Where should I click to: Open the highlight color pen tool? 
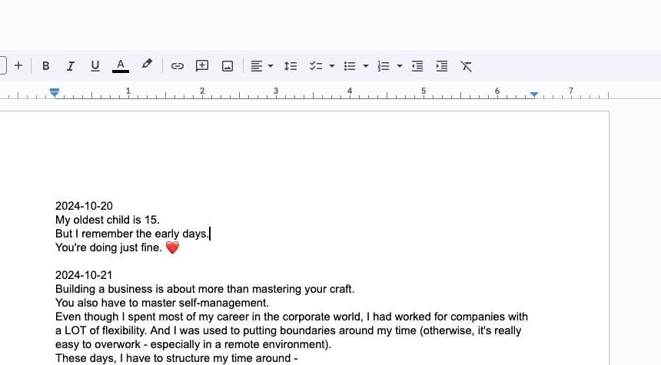coord(147,65)
